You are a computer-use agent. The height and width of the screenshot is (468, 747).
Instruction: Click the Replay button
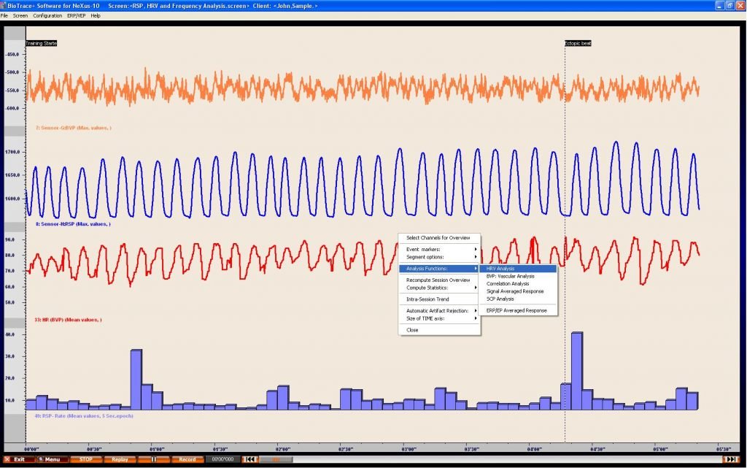[120, 459]
